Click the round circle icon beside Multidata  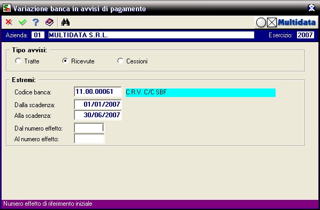click(x=261, y=22)
